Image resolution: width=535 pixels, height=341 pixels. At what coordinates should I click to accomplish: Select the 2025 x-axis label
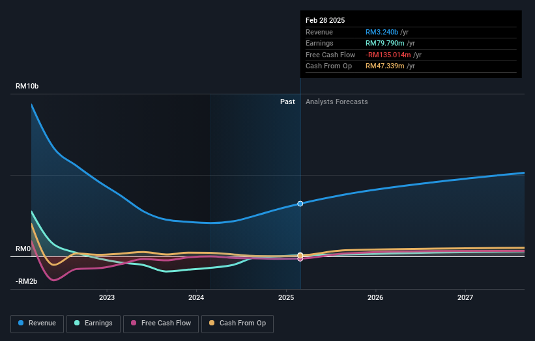click(x=286, y=297)
